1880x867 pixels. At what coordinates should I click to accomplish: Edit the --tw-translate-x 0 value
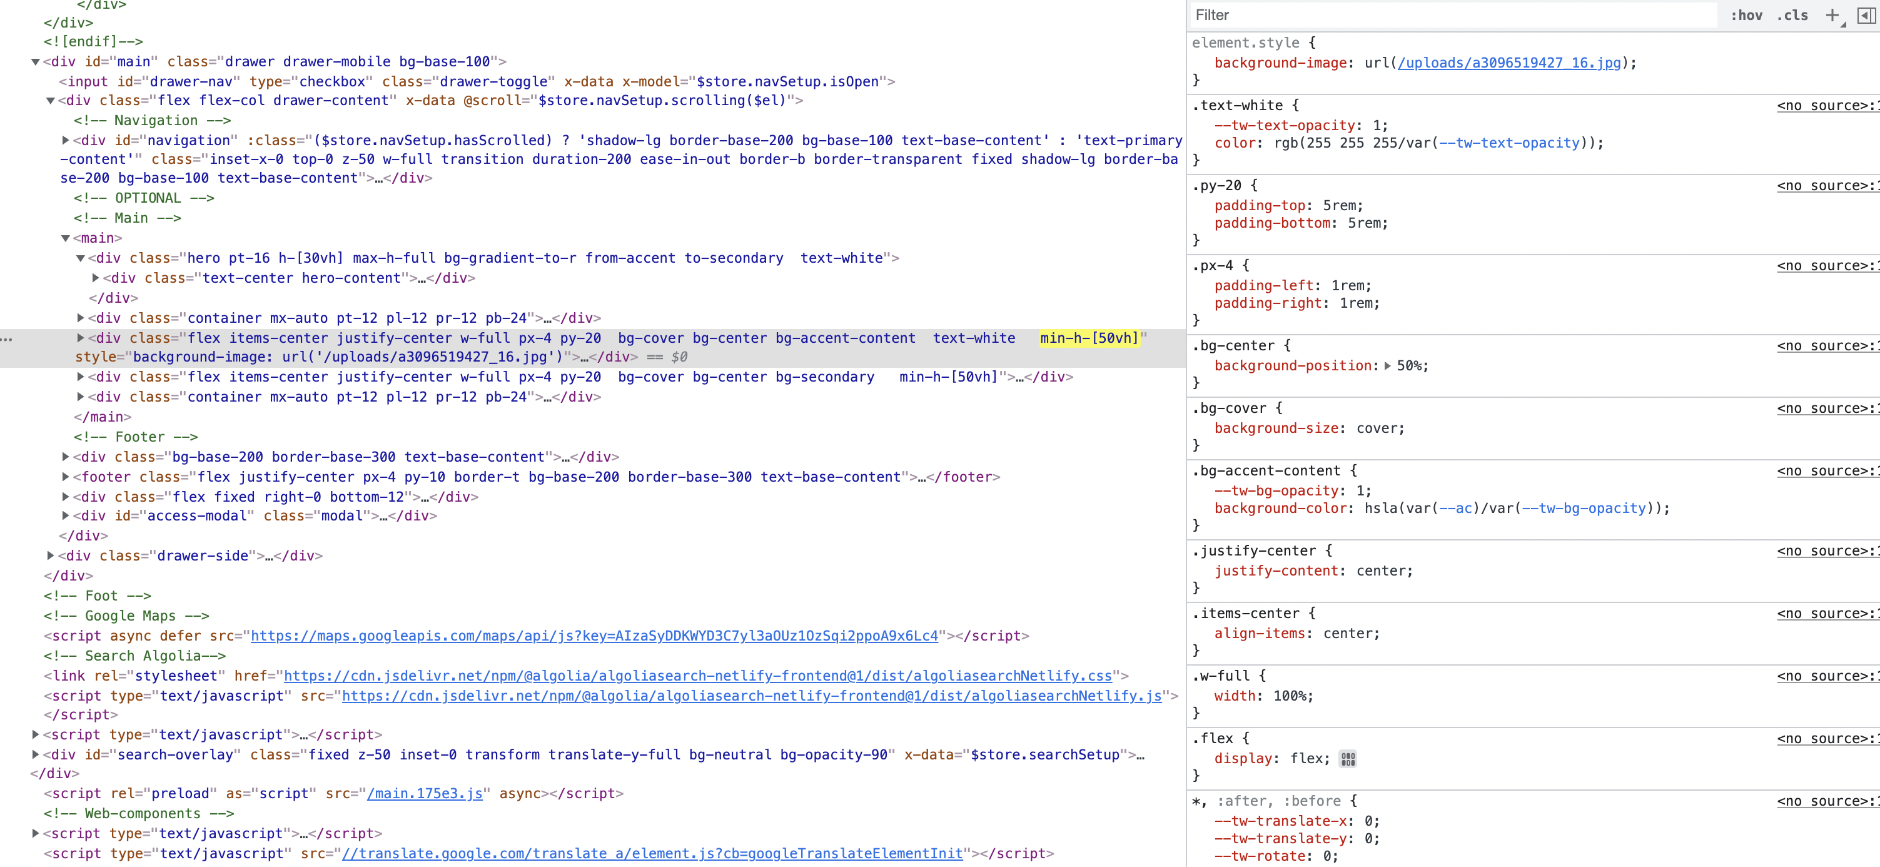(x=1368, y=821)
